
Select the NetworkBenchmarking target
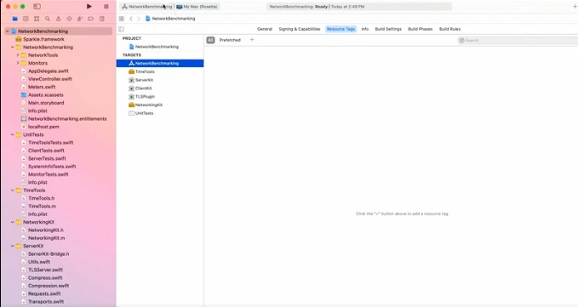tap(160, 63)
